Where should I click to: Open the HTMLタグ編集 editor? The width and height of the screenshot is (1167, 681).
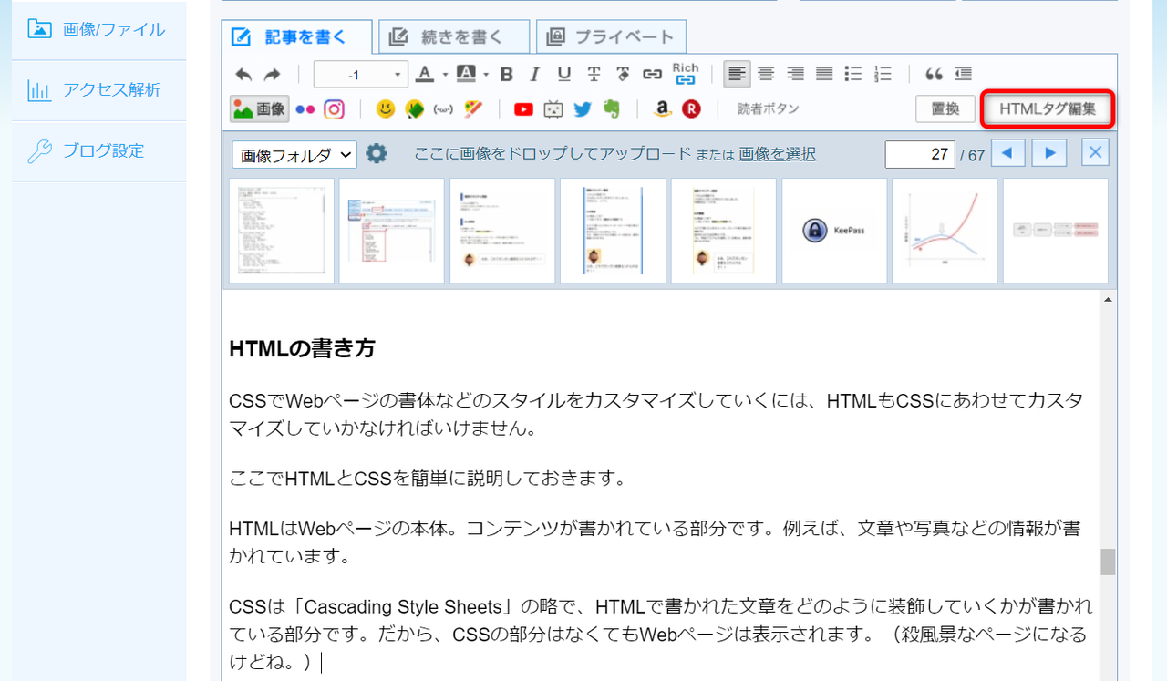tap(1048, 109)
